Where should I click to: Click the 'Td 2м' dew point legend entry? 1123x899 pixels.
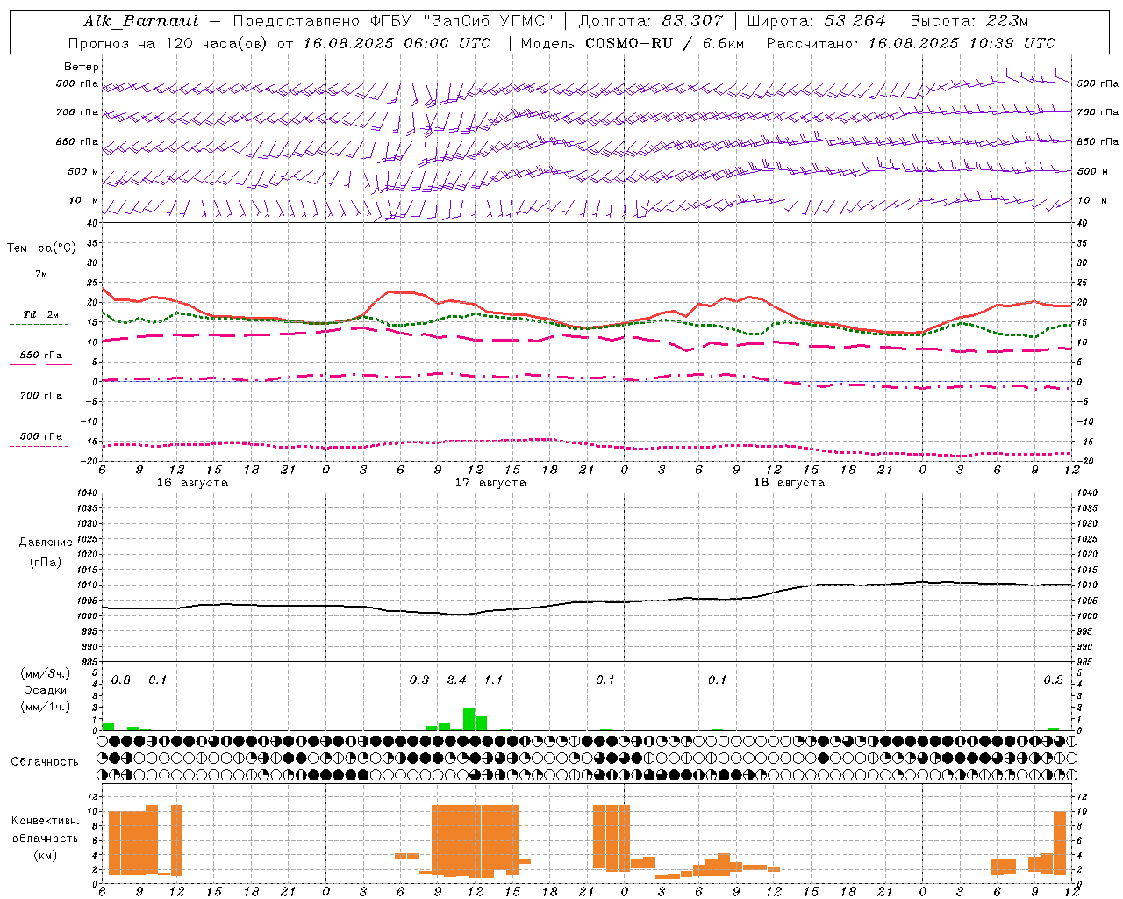[x=40, y=314]
